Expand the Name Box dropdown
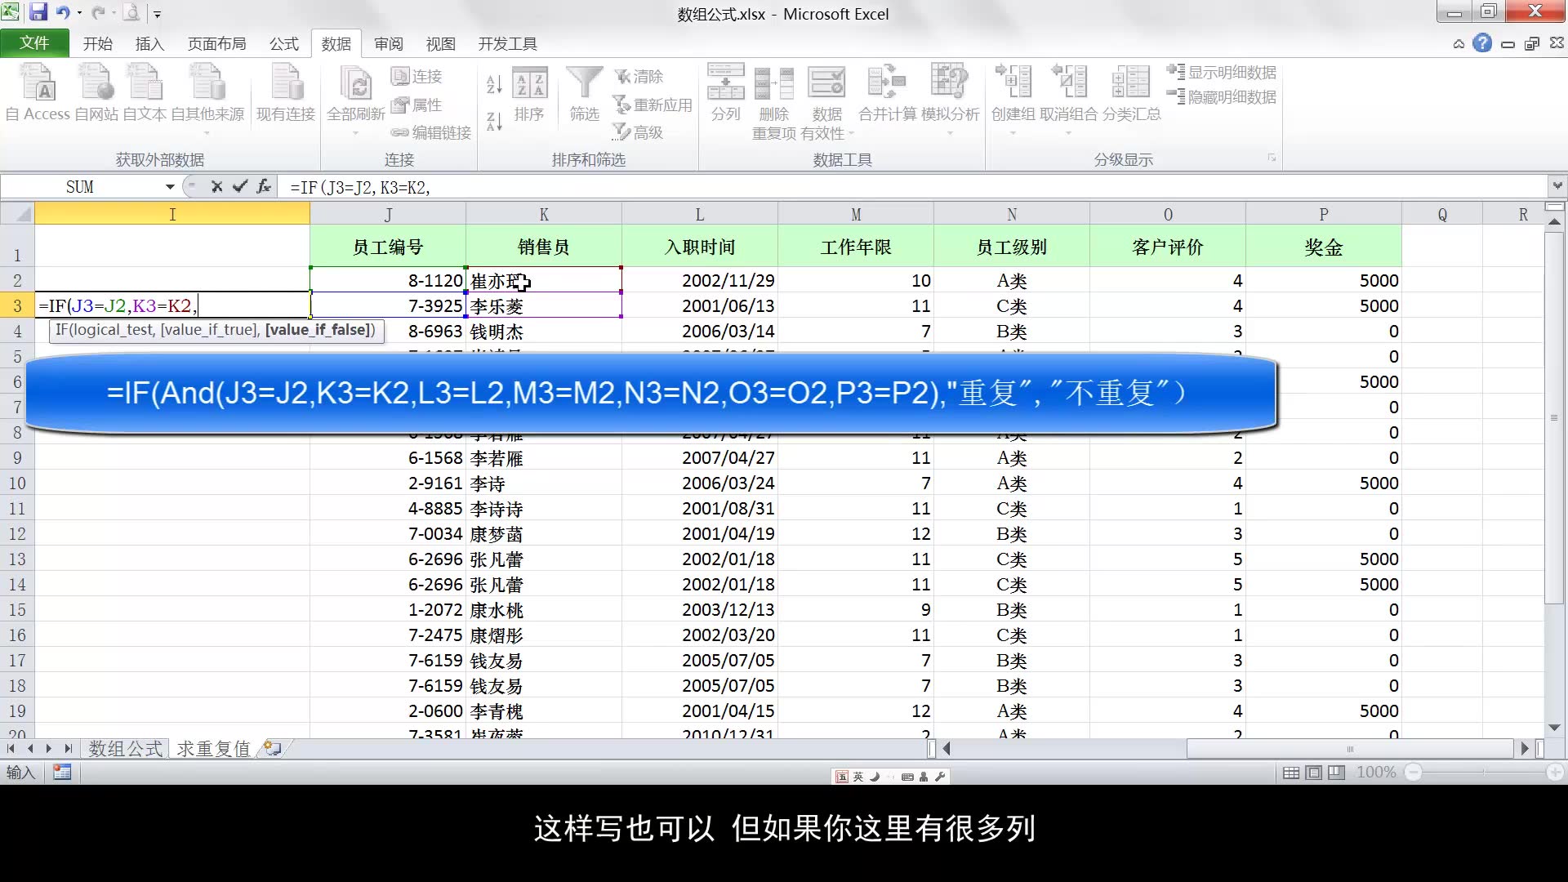Screen dimensions: 1568x882 (x=170, y=187)
